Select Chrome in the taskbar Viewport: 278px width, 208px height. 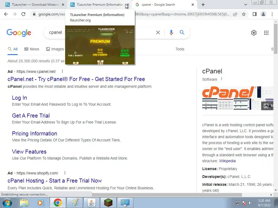click(58, 203)
